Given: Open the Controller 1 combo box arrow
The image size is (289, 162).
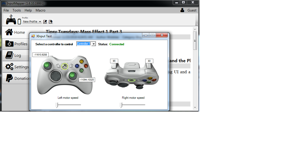Looking at the screenshot, I should (x=94, y=44).
